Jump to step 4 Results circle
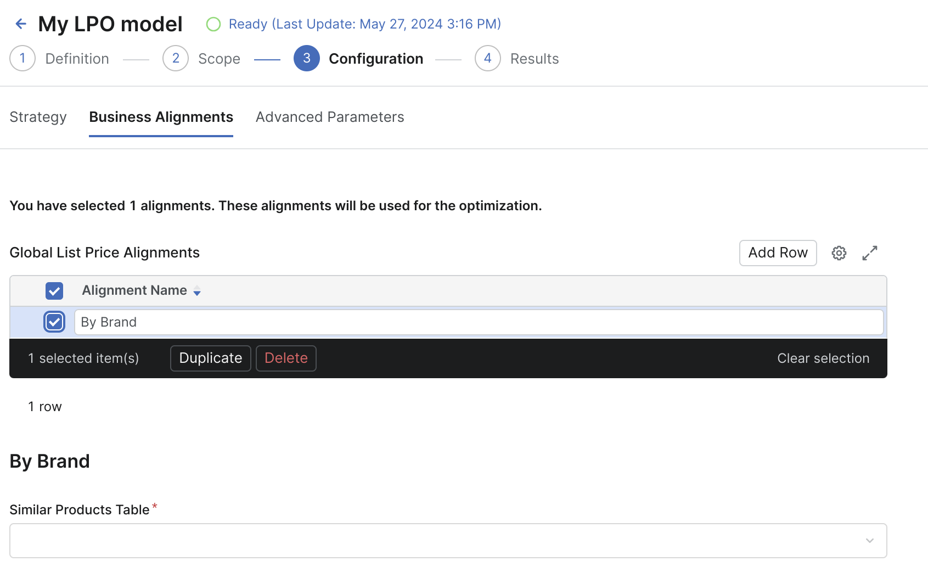This screenshot has height=578, width=928. (x=487, y=58)
